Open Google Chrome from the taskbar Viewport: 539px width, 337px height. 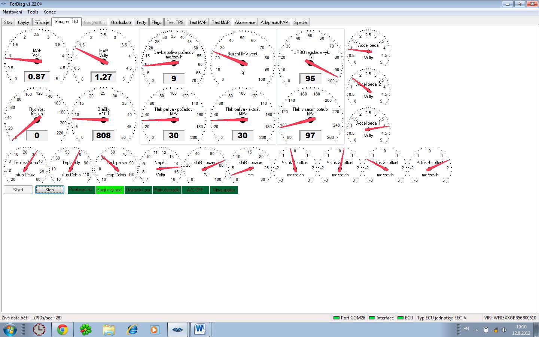pyautogui.click(x=63, y=330)
